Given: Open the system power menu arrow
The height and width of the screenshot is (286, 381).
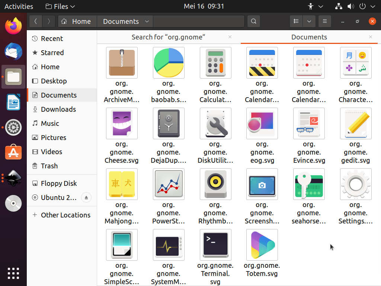Looking at the screenshot, I should (x=373, y=6).
